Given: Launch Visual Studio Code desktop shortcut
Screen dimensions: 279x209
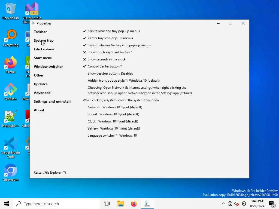Looking at the screenshot, I should [11, 147].
